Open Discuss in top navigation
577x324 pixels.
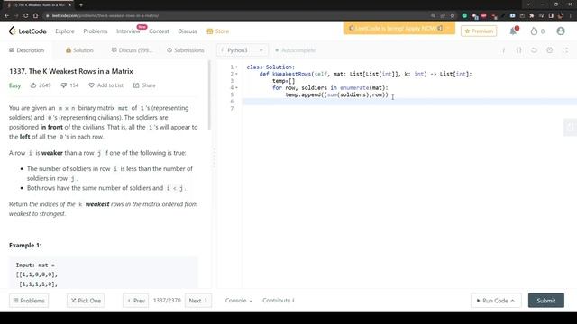[188, 31]
